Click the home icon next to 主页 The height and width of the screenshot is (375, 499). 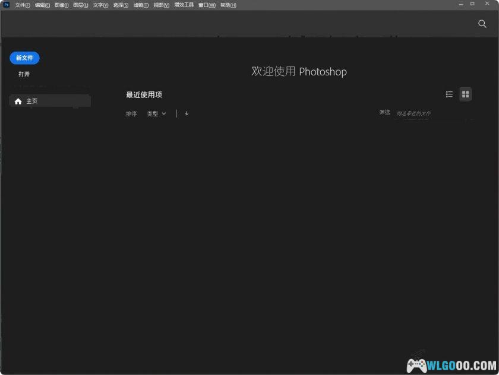pos(18,100)
